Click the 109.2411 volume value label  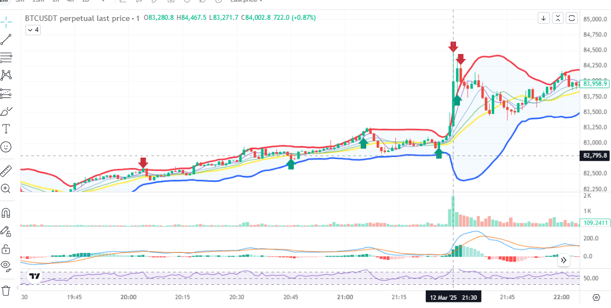pyautogui.click(x=594, y=223)
